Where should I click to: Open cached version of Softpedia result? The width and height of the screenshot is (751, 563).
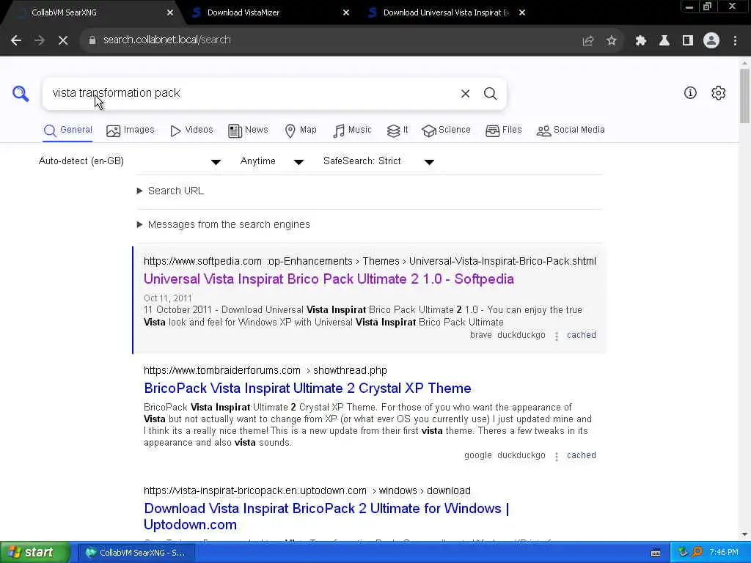[x=582, y=335]
